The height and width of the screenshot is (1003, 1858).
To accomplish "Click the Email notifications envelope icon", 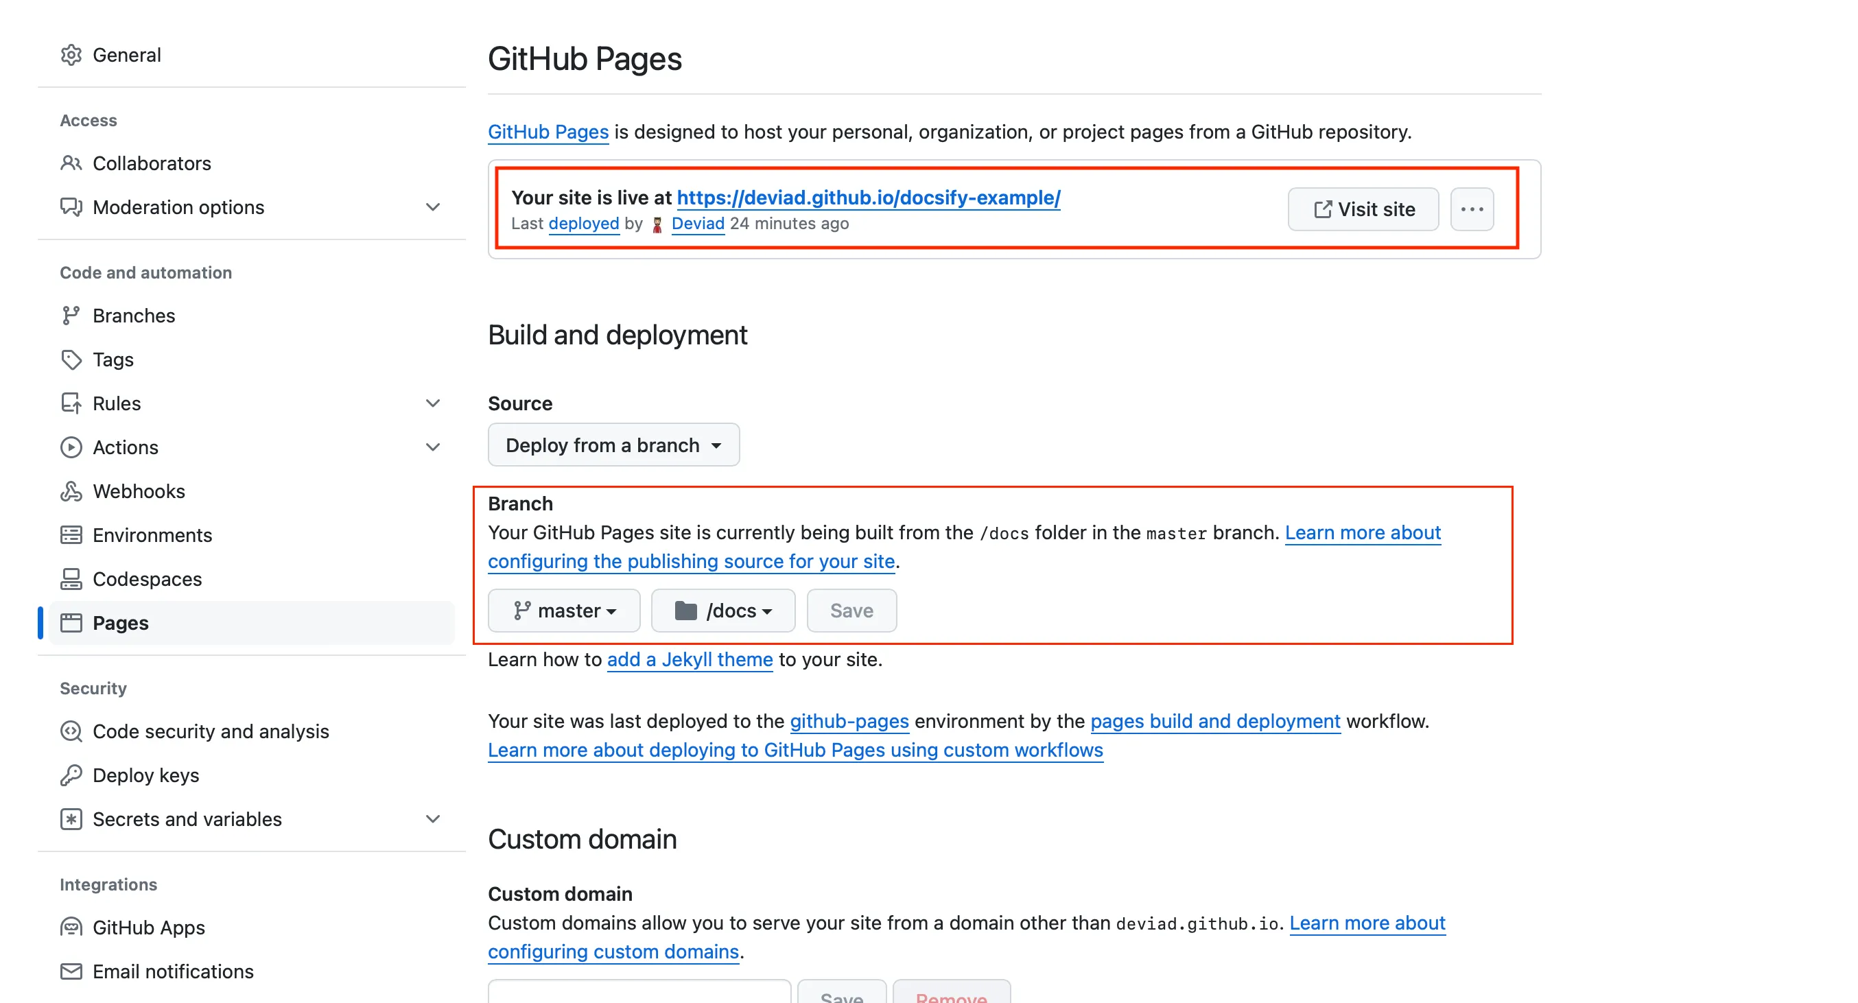I will click(x=71, y=971).
